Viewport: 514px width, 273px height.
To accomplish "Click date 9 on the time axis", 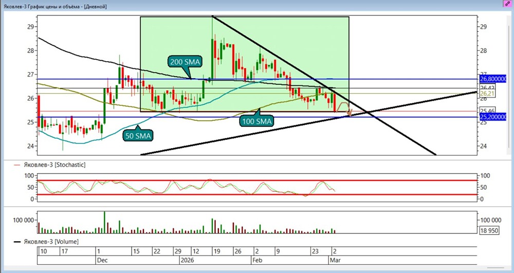I will (278, 251).
